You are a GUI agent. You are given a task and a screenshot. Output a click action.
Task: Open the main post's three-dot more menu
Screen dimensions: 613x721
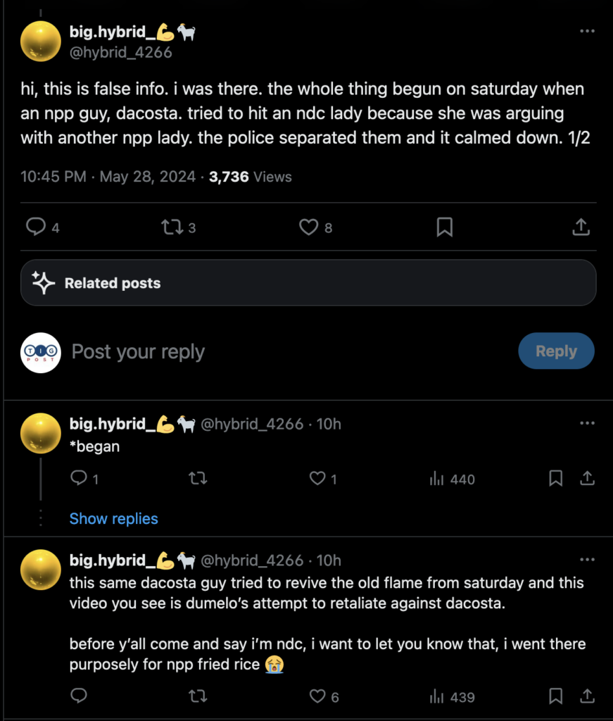click(x=586, y=32)
